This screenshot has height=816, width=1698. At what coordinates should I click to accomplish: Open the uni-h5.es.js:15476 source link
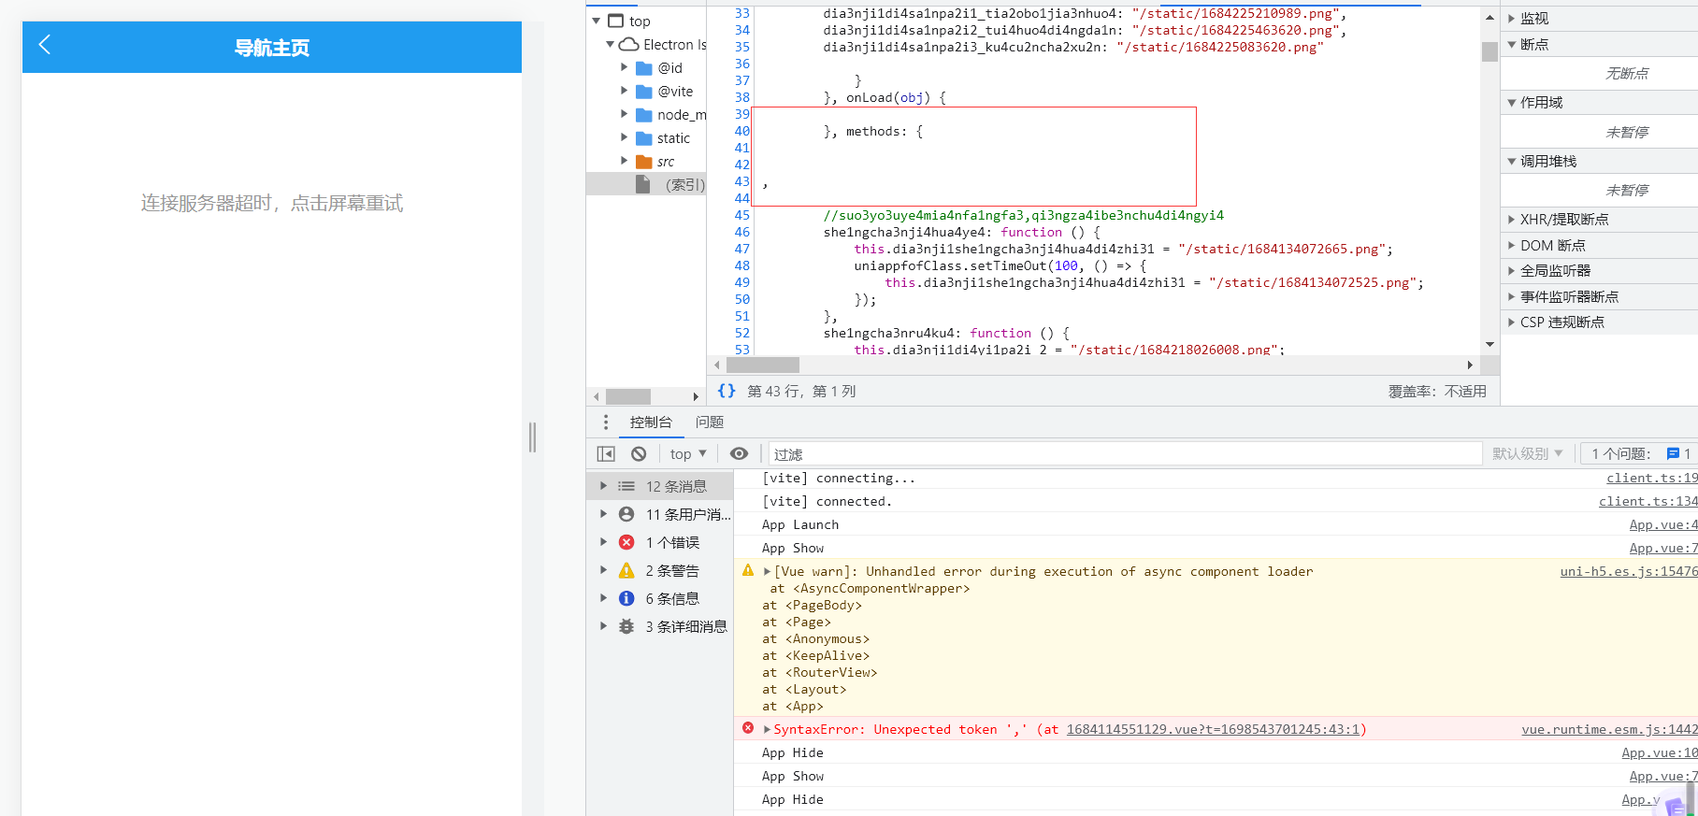click(1629, 571)
